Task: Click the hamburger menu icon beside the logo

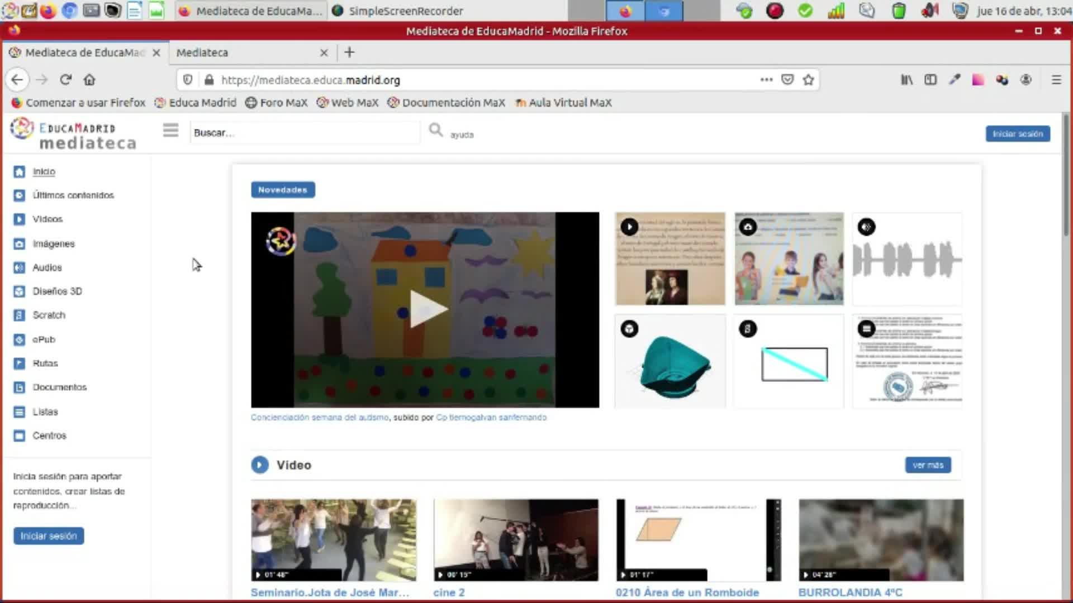Action: (170, 130)
